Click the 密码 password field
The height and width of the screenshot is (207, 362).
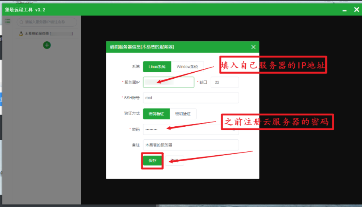191,130
